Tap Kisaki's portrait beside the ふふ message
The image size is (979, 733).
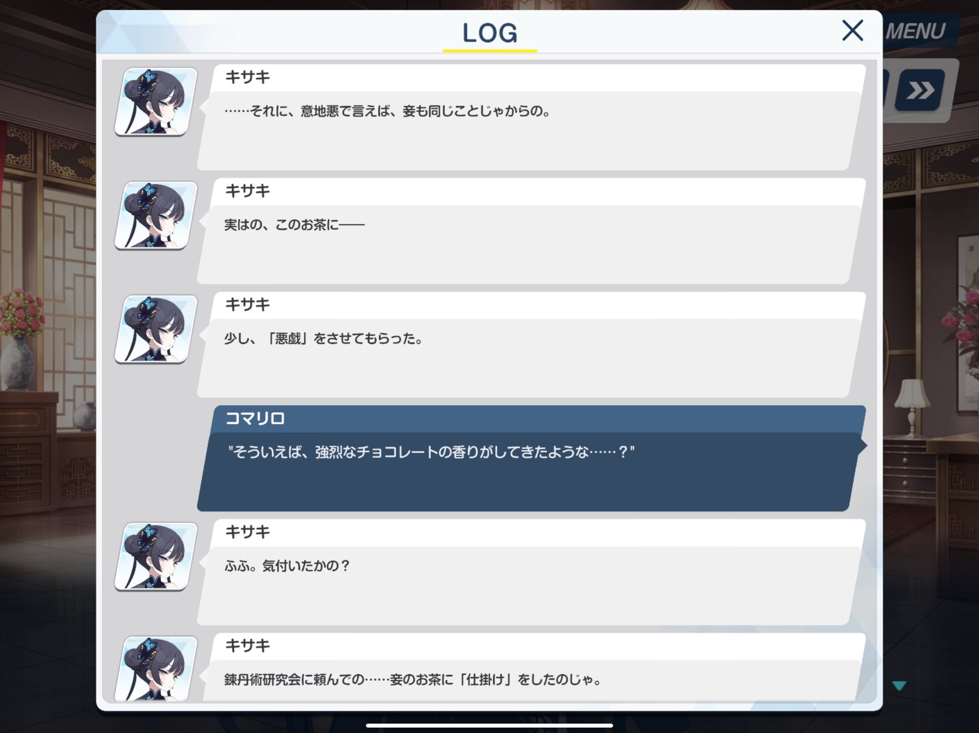point(156,556)
